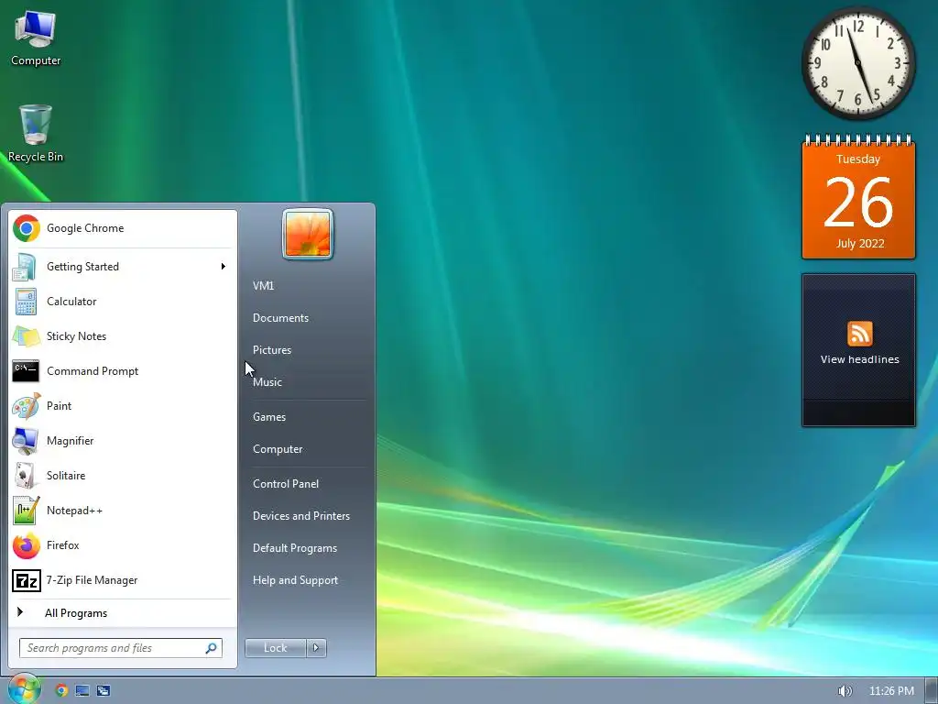Launch the Solitaire game
Screen dimensions: 938x704
(122, 476)
